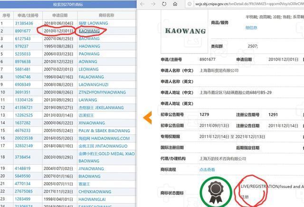Reload the page with refresh icon

pos(164,4)
